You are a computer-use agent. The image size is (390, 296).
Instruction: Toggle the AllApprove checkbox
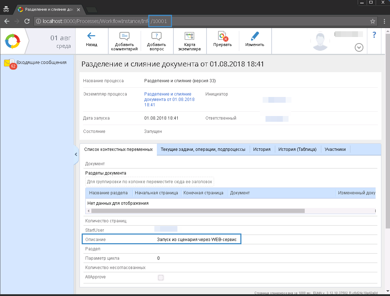click(x=161, y=277)
